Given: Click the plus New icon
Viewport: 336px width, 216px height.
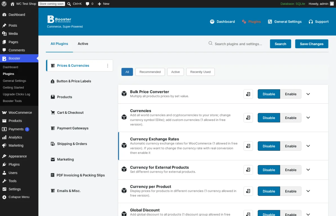Looking at the screenshot, I should (99, 4).
